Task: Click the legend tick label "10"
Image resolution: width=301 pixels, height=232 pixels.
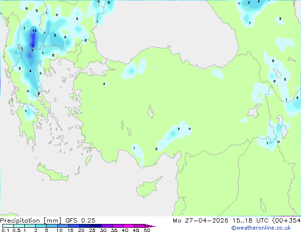Action: (x=59, y=230)
